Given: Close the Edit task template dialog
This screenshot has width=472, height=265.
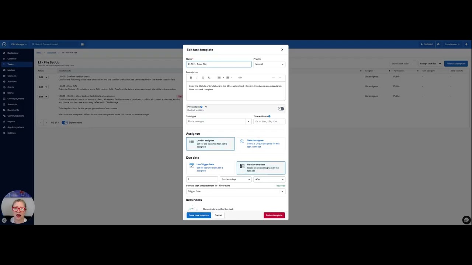Looking at the screenshot, I should pyautogui.click(x=282, y=50).
